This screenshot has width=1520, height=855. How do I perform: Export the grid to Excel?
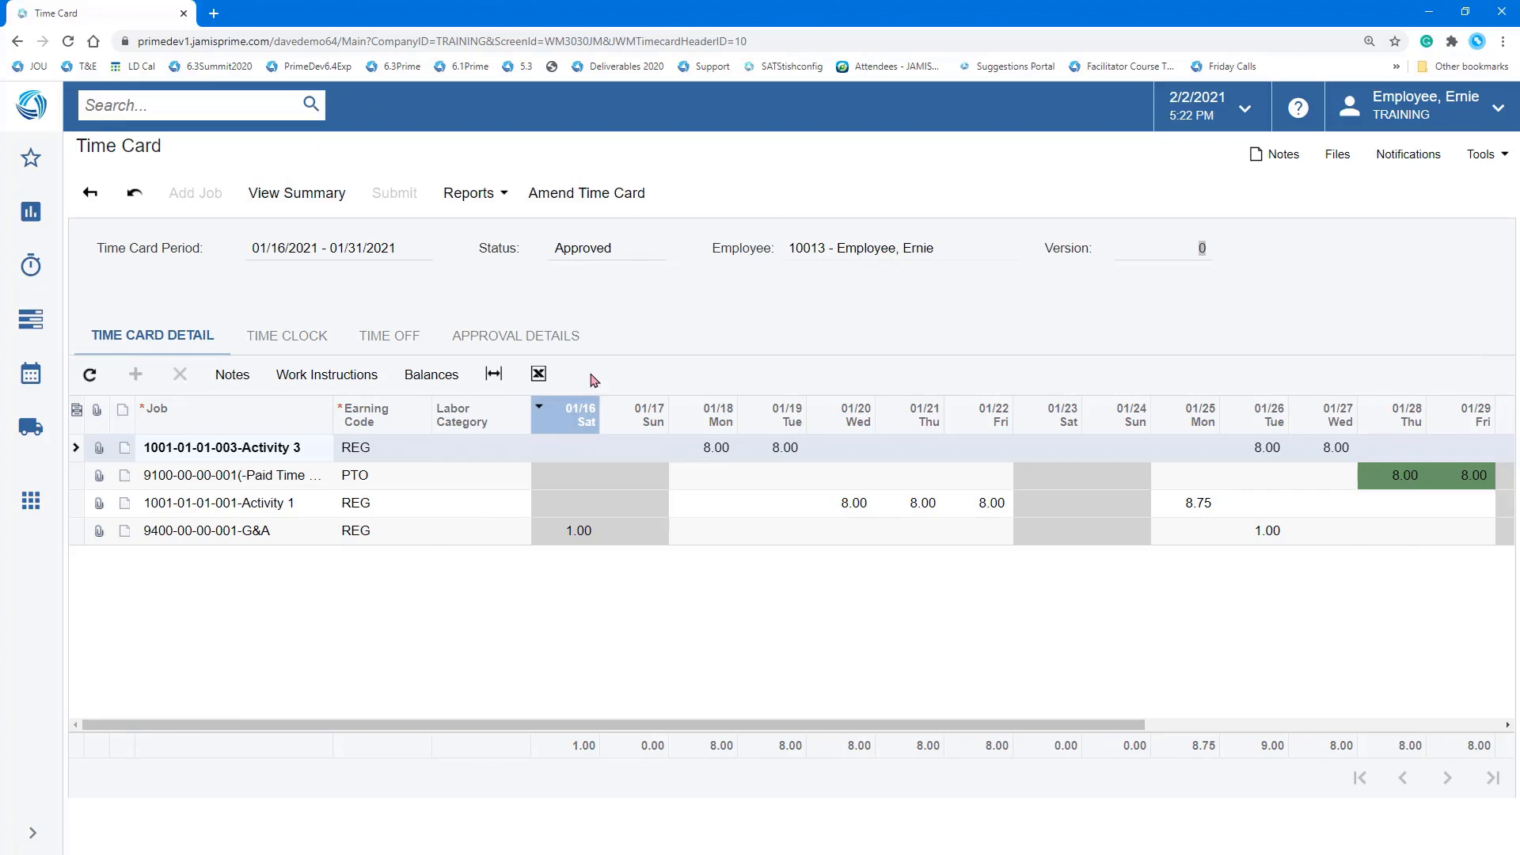pyautogui.click(x=538, y=373)
